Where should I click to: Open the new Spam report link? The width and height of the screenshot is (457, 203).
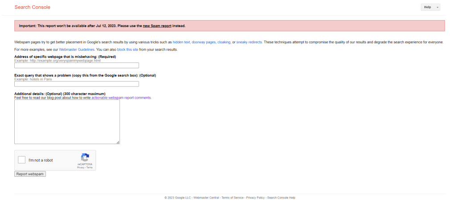tap(157, 26)
